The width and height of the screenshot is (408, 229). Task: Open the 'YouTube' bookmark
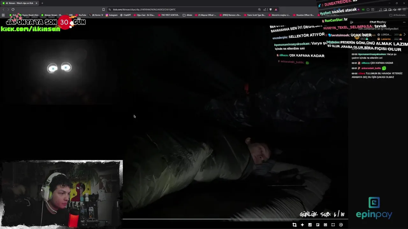coord(81,15)
